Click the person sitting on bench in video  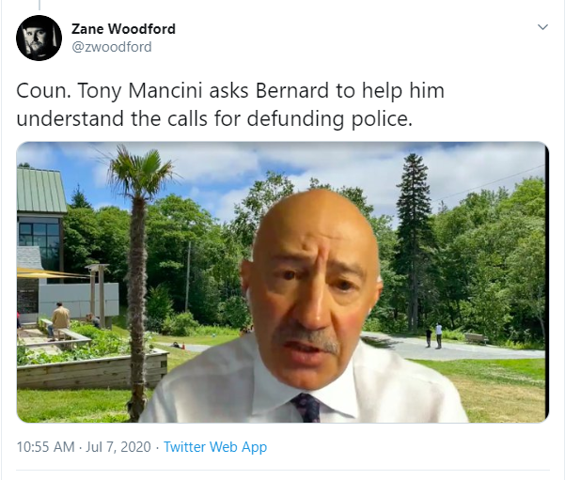pyautogui.click(x=59, y=320)
